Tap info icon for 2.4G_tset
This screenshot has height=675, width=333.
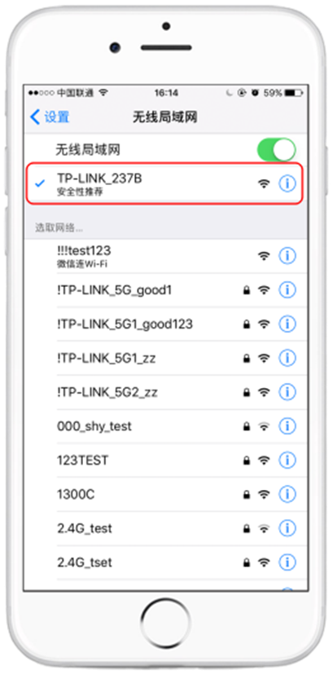point(287,562)
